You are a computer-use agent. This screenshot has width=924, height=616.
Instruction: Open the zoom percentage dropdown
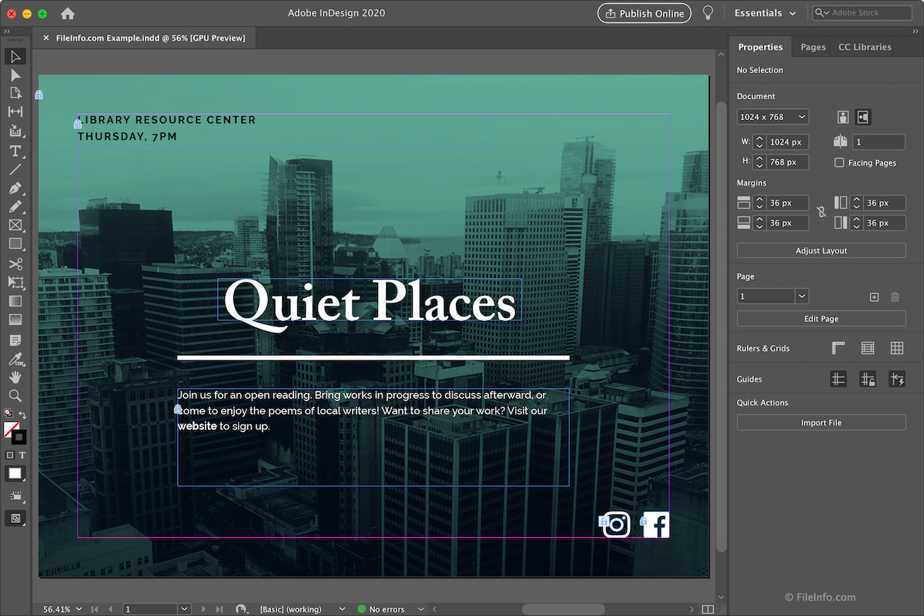[78, 609]
